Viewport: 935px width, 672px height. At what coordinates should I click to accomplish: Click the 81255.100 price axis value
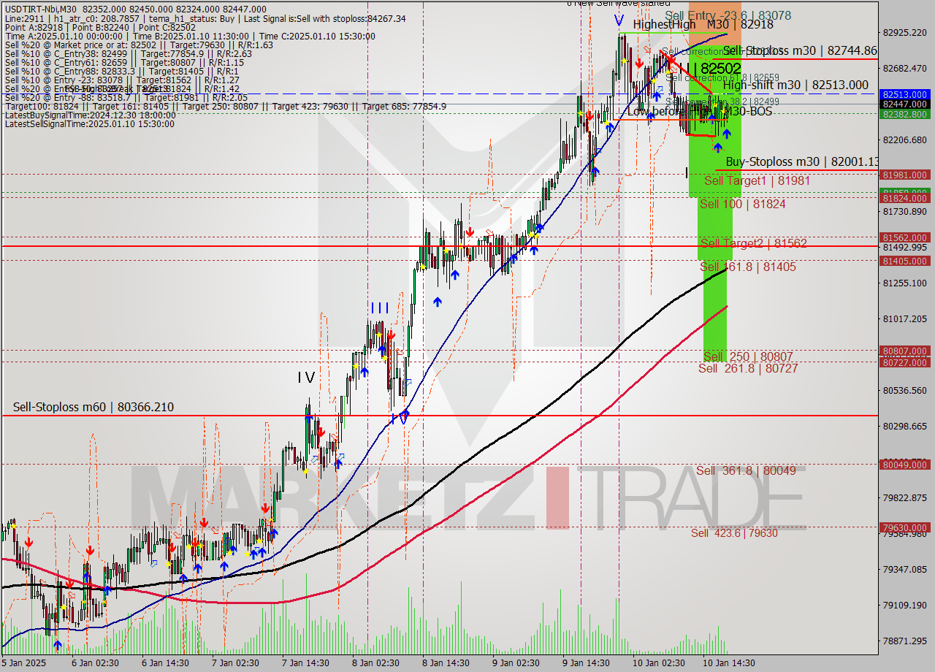click(x=904, y=283)
